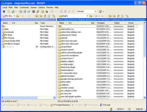Launch the Open in PuTTY icon

coord(38,11)
